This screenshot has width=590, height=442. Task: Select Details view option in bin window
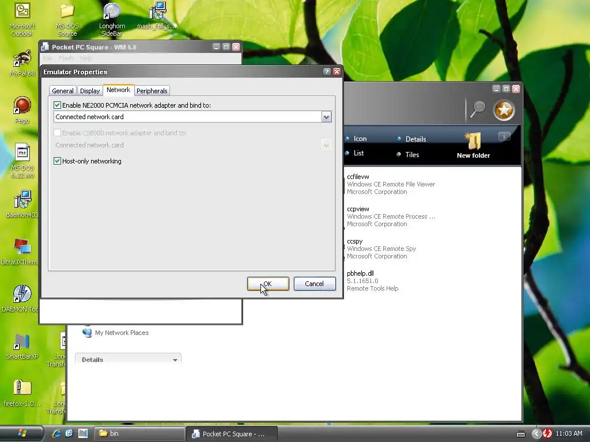pyautogui.click(x=411, y=139)
